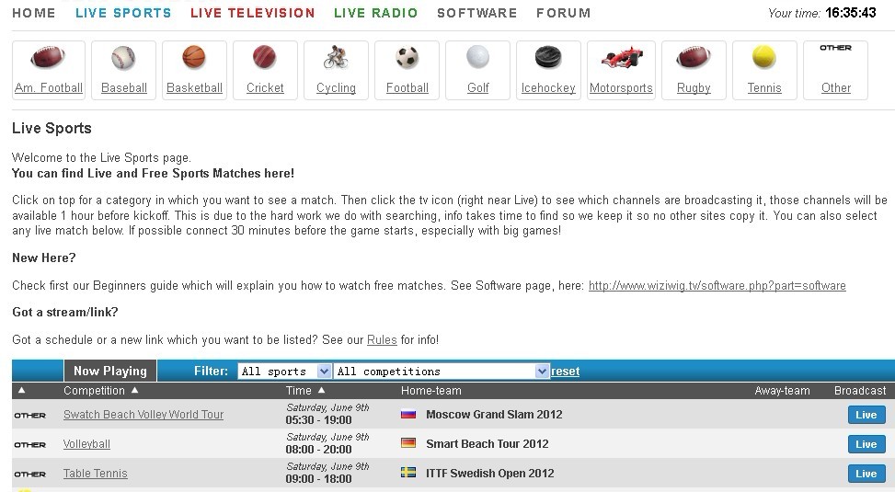Screen dimensions: 895x492
Task: Sort table by Time arrow
Action: pos(321,391)
